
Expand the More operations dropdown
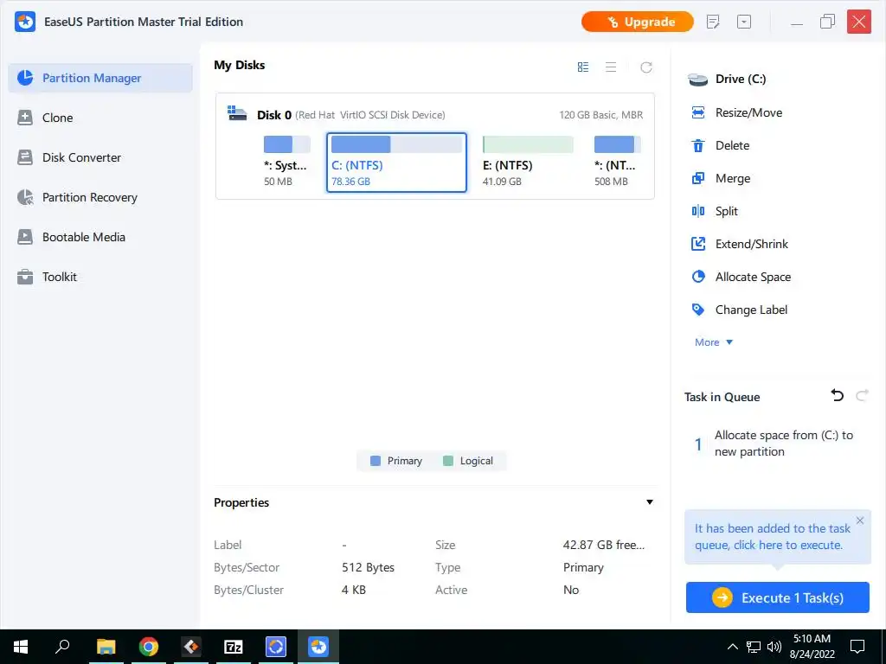pos(714,342)
